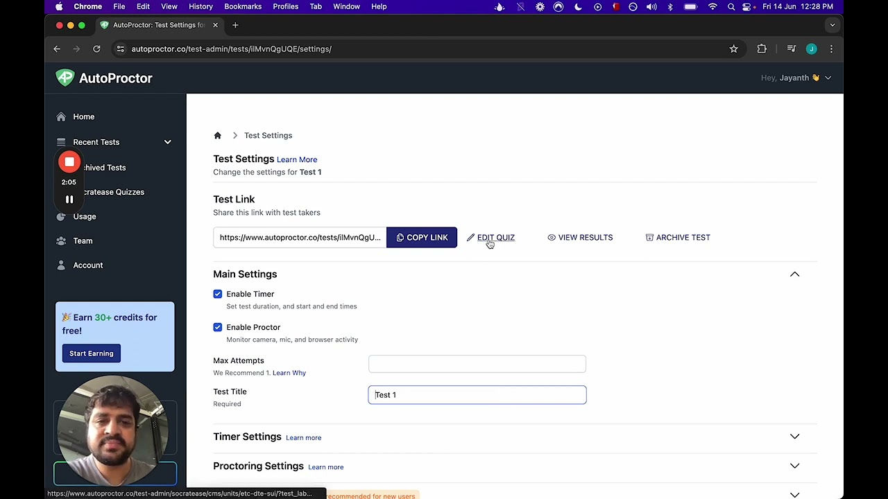The image size is (888, 499).
Task: Open the user dropdown Hey, Jayanth
Action: (x=796, y=78)
